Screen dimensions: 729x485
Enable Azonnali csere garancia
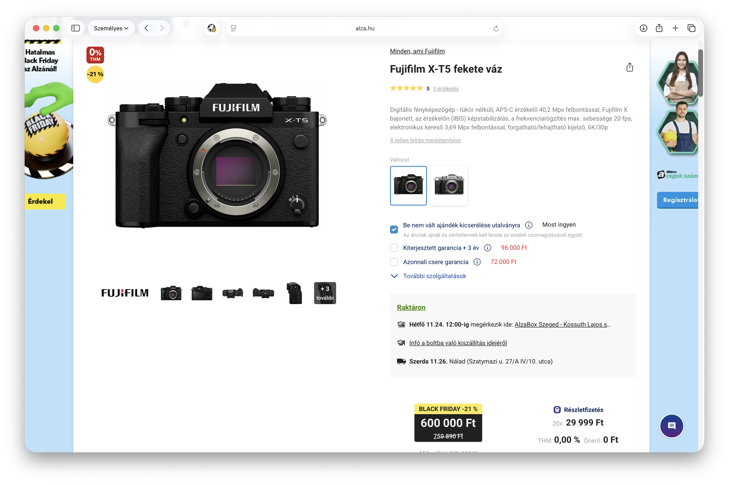tap(394, 262)
